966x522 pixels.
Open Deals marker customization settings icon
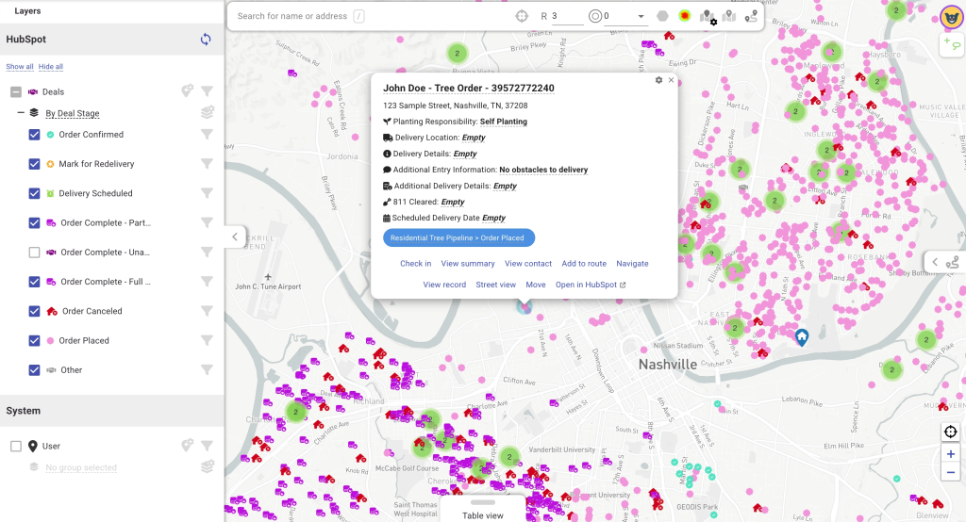[188, 91]
